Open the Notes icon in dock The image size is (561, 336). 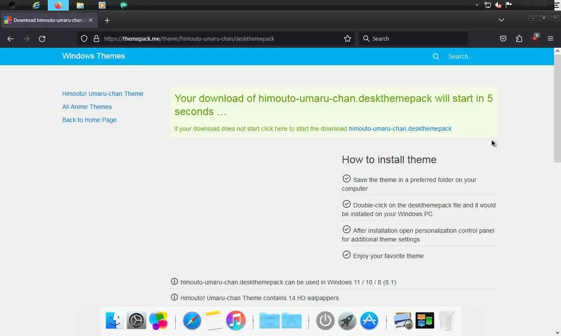pyautogui.click(x=214, y=321)
